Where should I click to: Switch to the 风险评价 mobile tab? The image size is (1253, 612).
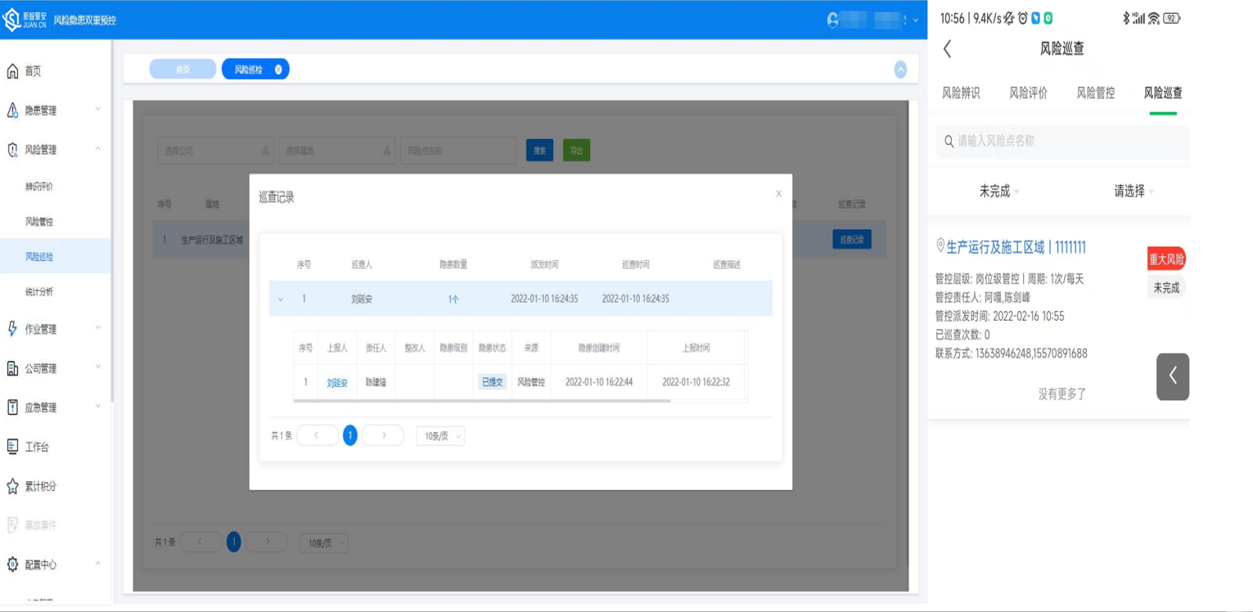pos(1028,93)
